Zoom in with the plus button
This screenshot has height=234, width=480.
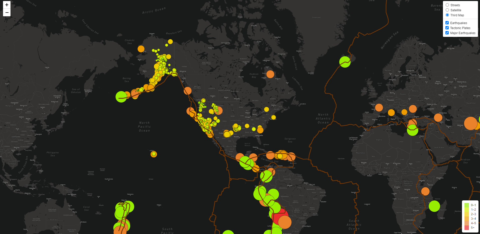pyautogui.click(x=7, y=5)
